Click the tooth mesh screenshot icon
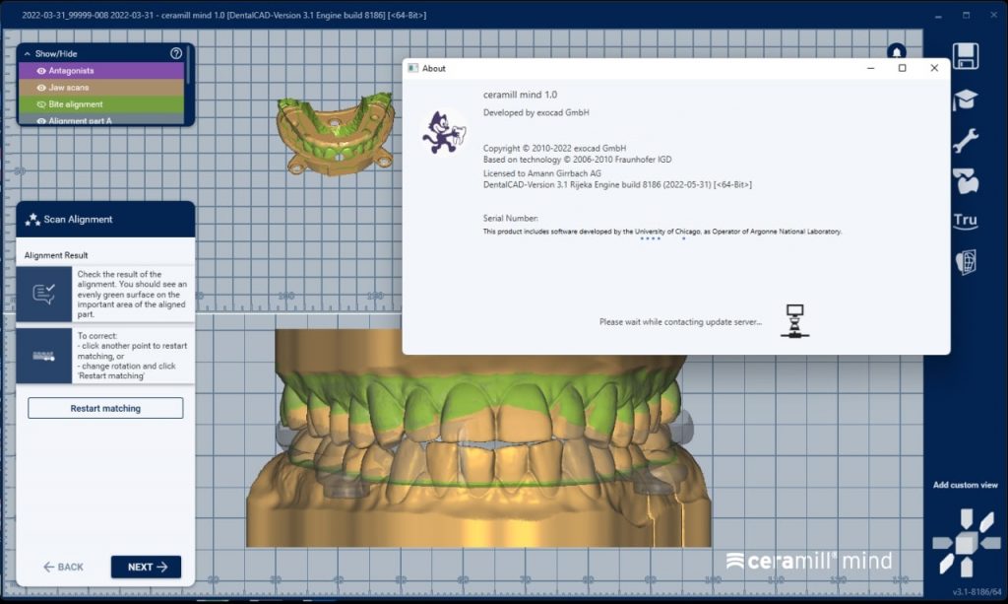This screenshot has height=604, width=1008. coord(966,262)
